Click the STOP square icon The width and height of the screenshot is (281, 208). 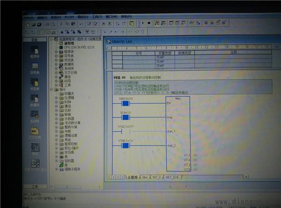click(x=149, y=23)
